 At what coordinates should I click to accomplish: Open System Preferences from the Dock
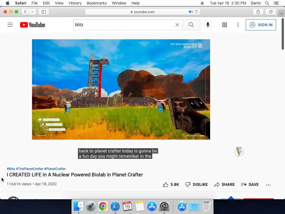pyautogui.click(x=164, y=206)
